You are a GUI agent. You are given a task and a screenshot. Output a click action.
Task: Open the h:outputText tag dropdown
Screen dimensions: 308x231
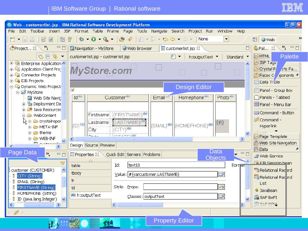[217, 57]
